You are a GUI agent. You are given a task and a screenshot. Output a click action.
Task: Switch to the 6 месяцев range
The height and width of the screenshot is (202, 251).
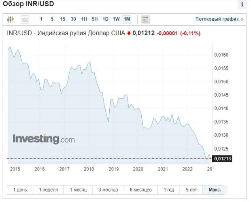coord(140,190)
